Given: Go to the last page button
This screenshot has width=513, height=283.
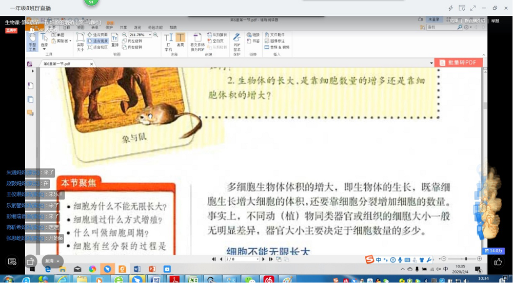Looking at the screenshot, I should (271, 259).
